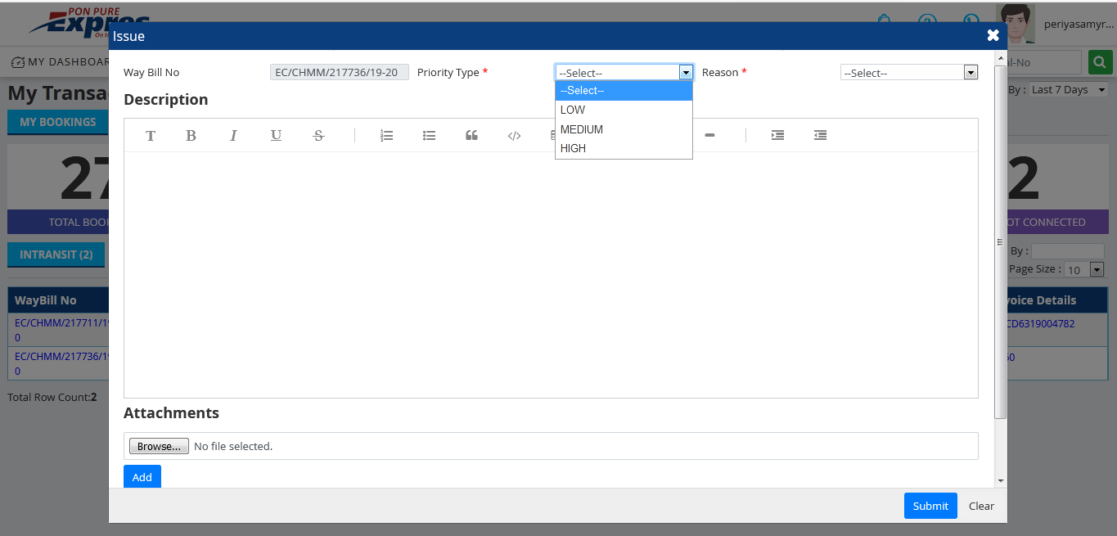Toggle bold formatting in the description editor
The image size is (1117, 536).
[x=191, y=136]
